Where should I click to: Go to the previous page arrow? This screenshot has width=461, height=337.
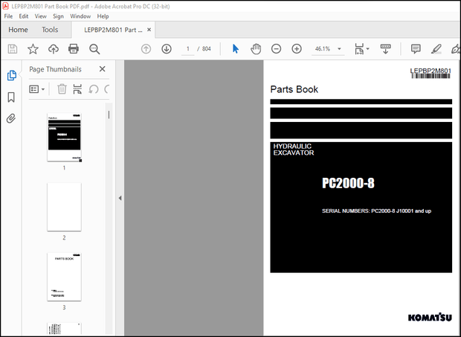146,49
